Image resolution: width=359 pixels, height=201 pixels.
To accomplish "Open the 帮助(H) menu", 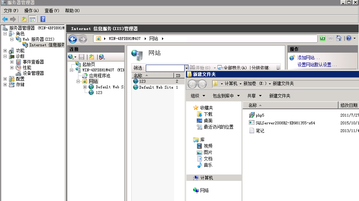I will pyautogui.click(x=72, y=11).
